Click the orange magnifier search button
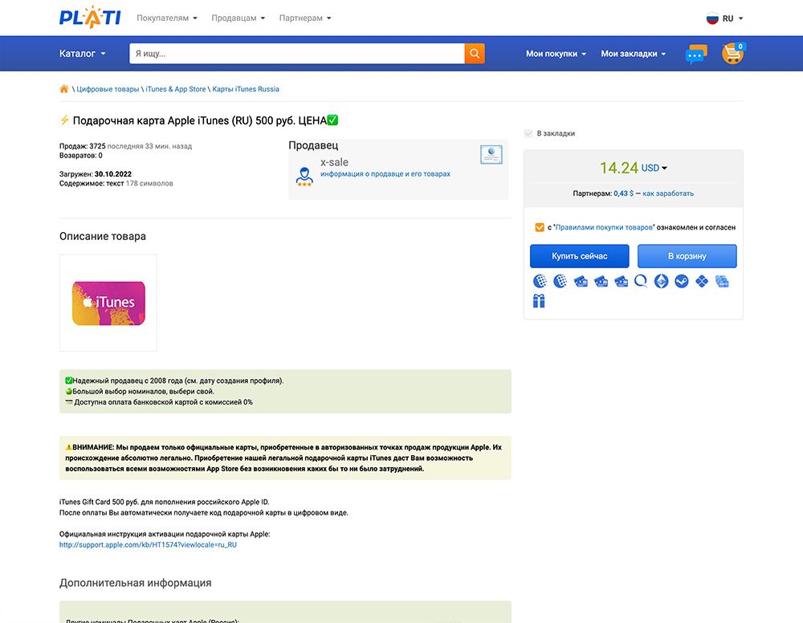The height and width of the screenshot is (623, 803). [x=475, y=54]
